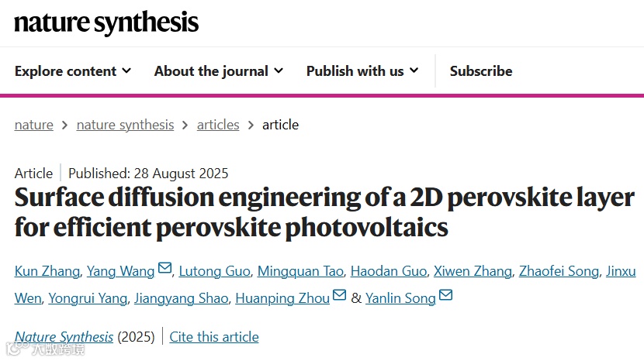The width and height of the screenshot is (644, 361).
Task: Click Cite this article link
Action: (x=214, y=337)
